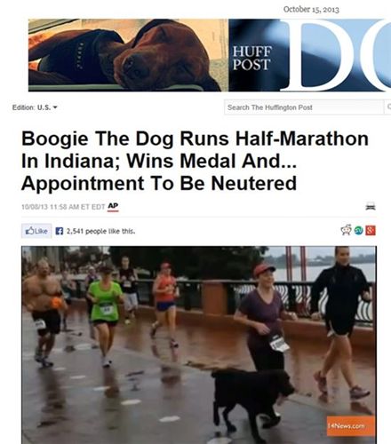Share article on StumbleUpon

pyautogui.click(x=359, y=231)
